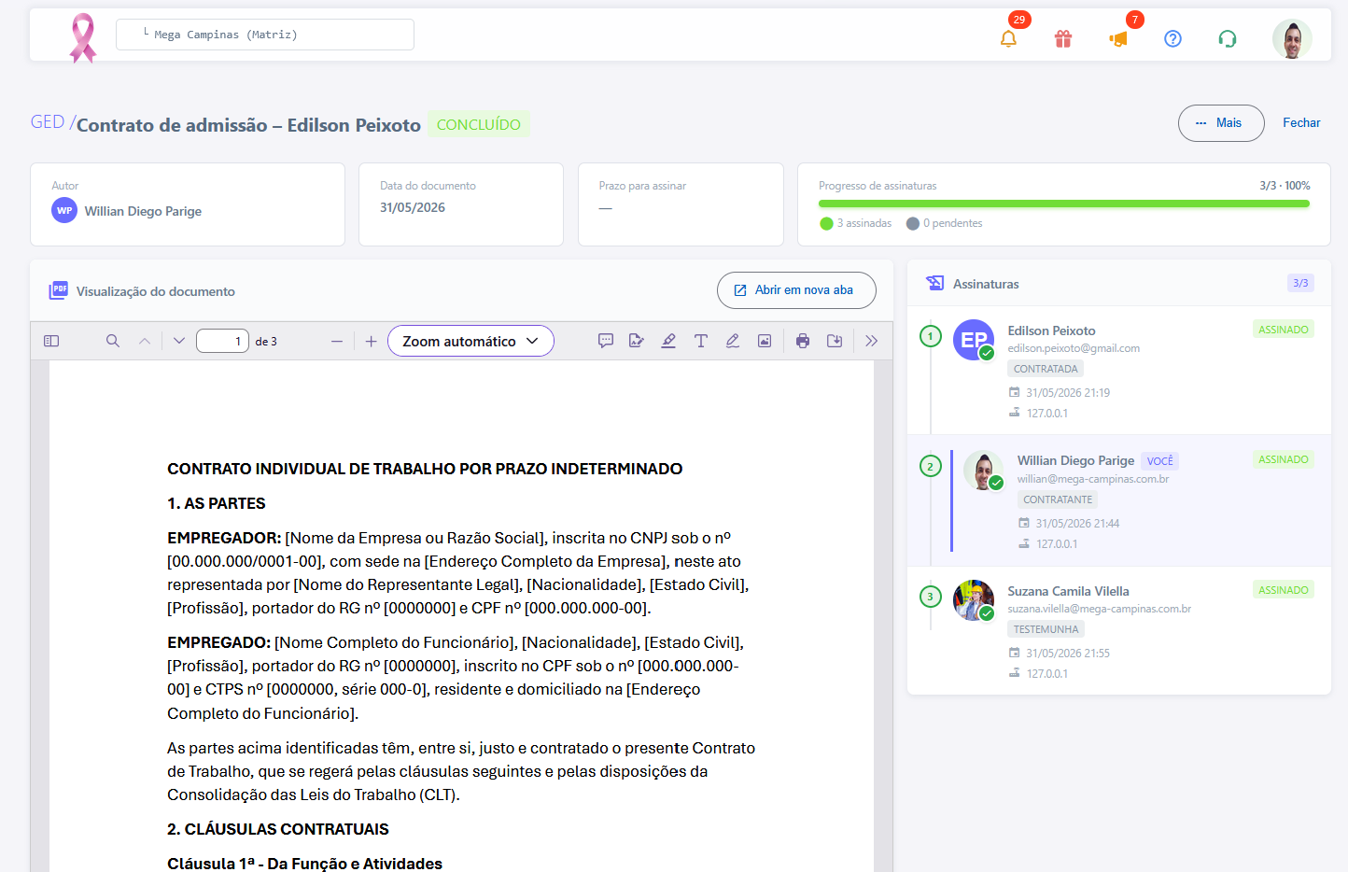The image size is (1348, 872).
Task: Click the page number input field
Action: (222, 341)
